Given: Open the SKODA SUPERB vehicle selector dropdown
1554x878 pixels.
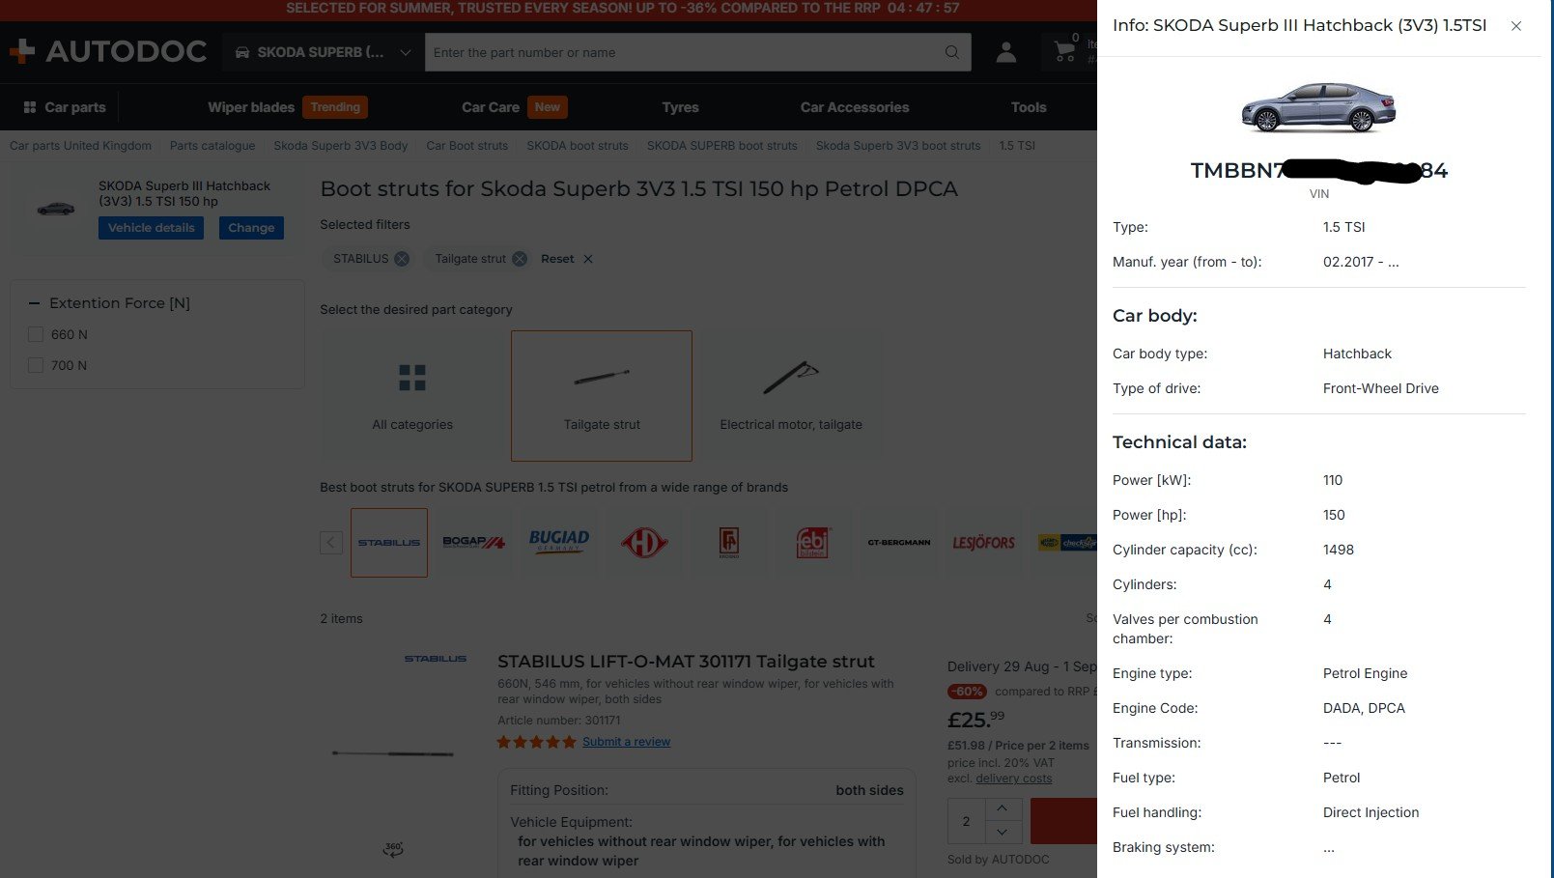Looking at the screenshot, I should [324, 52].
